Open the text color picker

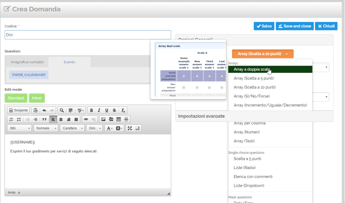pos(109,128)
